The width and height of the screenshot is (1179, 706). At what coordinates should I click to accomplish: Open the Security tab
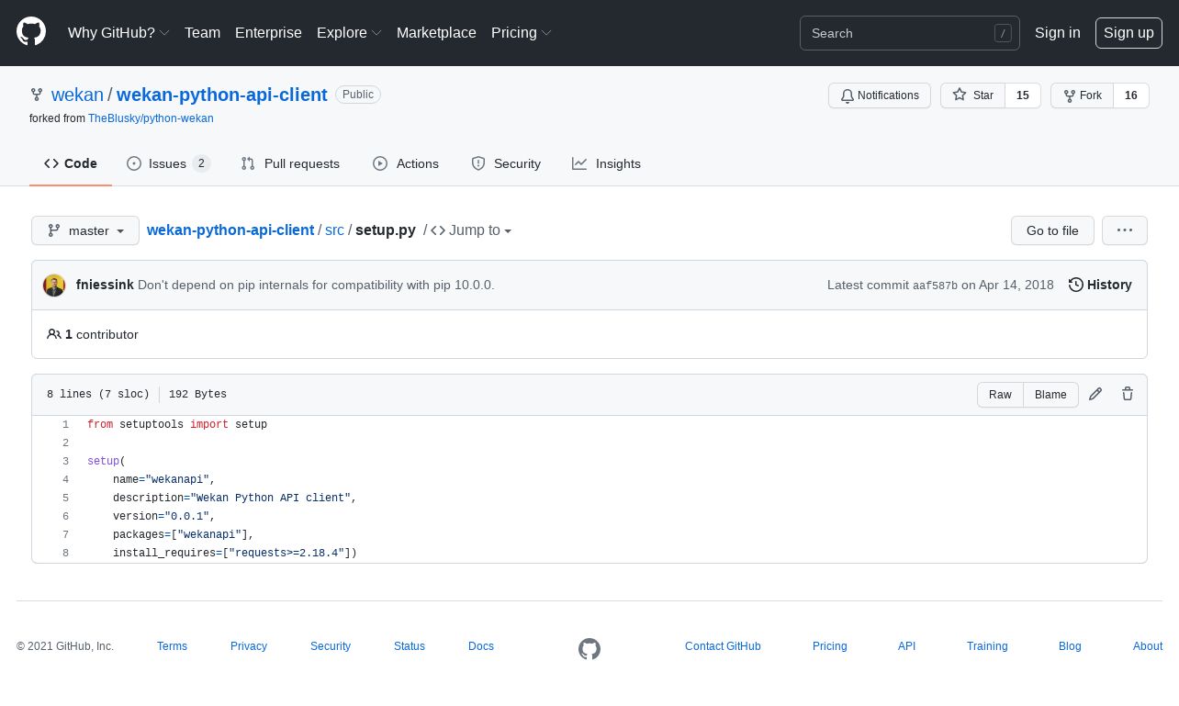coord(506,163)
